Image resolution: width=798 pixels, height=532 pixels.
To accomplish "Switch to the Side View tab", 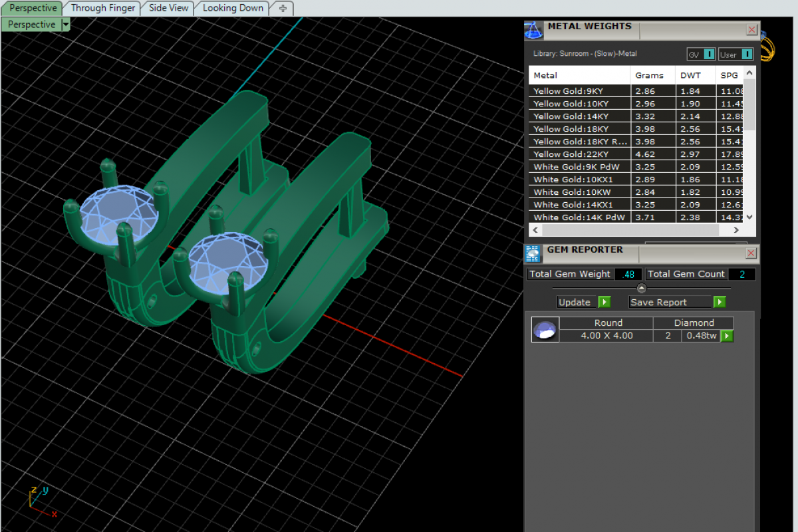I will pyautogui.click(x=169, y=8).
